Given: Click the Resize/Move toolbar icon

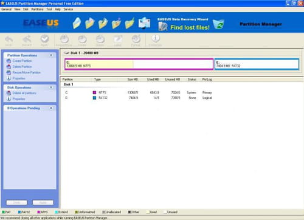Looking at the screenshot, I should (x=64, y=39).
